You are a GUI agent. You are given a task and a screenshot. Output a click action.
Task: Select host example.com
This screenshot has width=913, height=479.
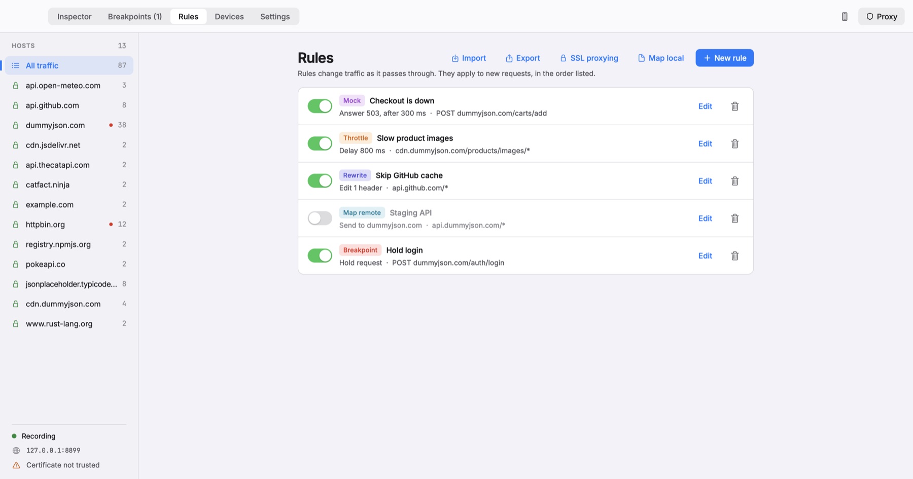tap(69, 205)
